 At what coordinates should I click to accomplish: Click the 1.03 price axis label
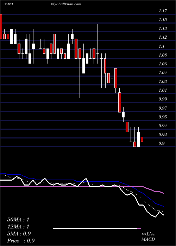click(x=163, y=82)
